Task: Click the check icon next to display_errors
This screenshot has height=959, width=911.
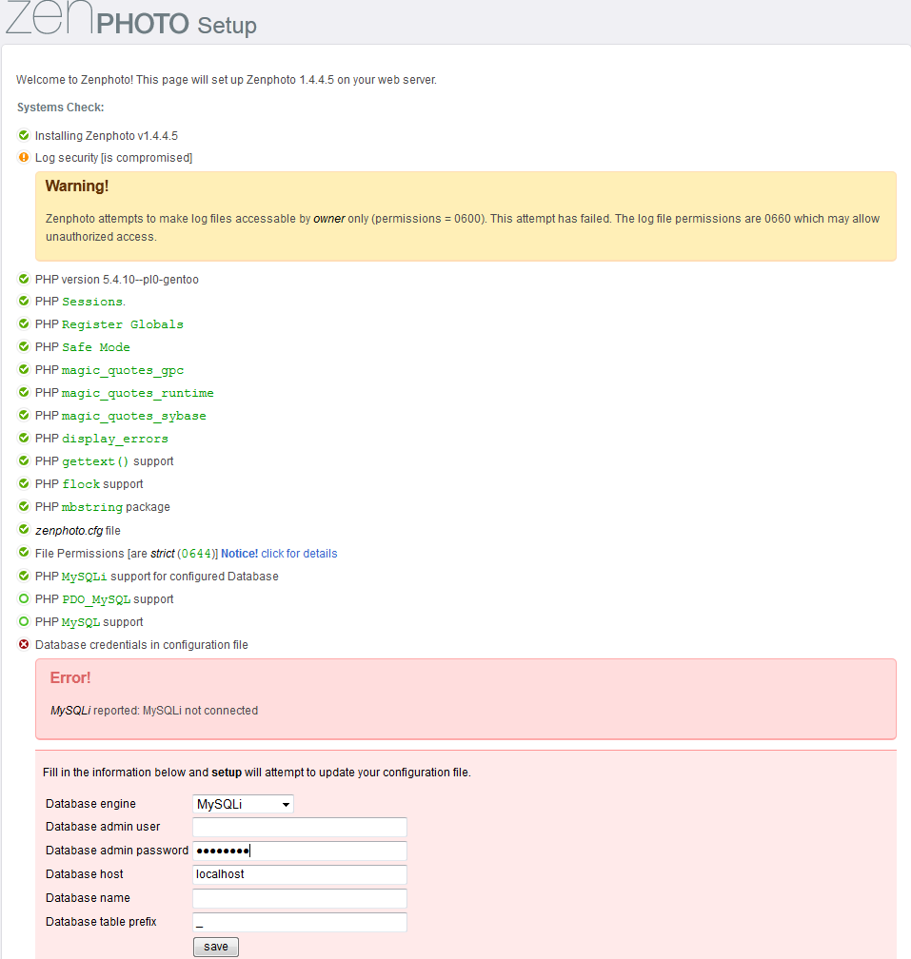Action: tap(24, 438)
